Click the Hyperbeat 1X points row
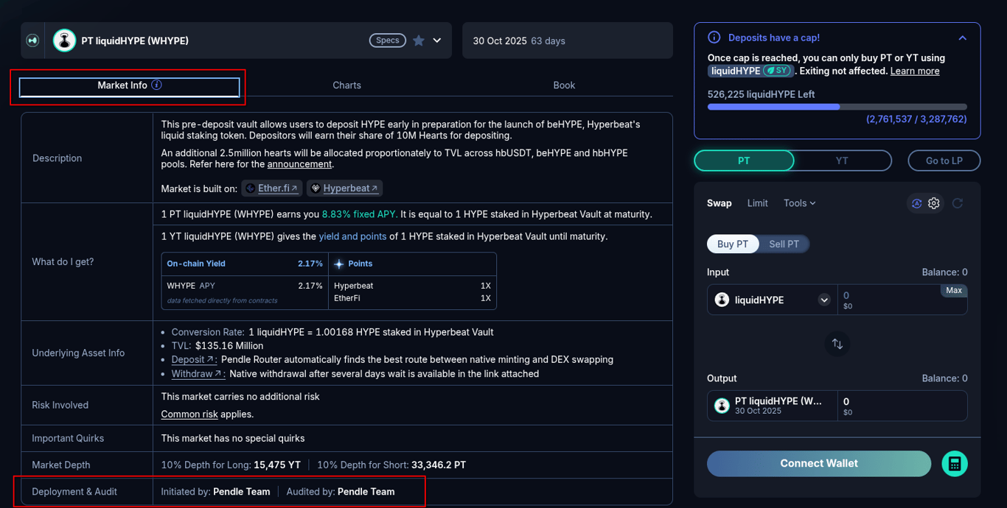Screen dimensions: 1007x508 (412, 286)
